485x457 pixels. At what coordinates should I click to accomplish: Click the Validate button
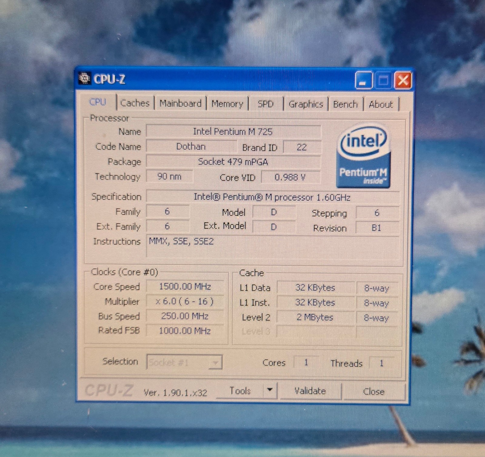[x=310, y=391]
